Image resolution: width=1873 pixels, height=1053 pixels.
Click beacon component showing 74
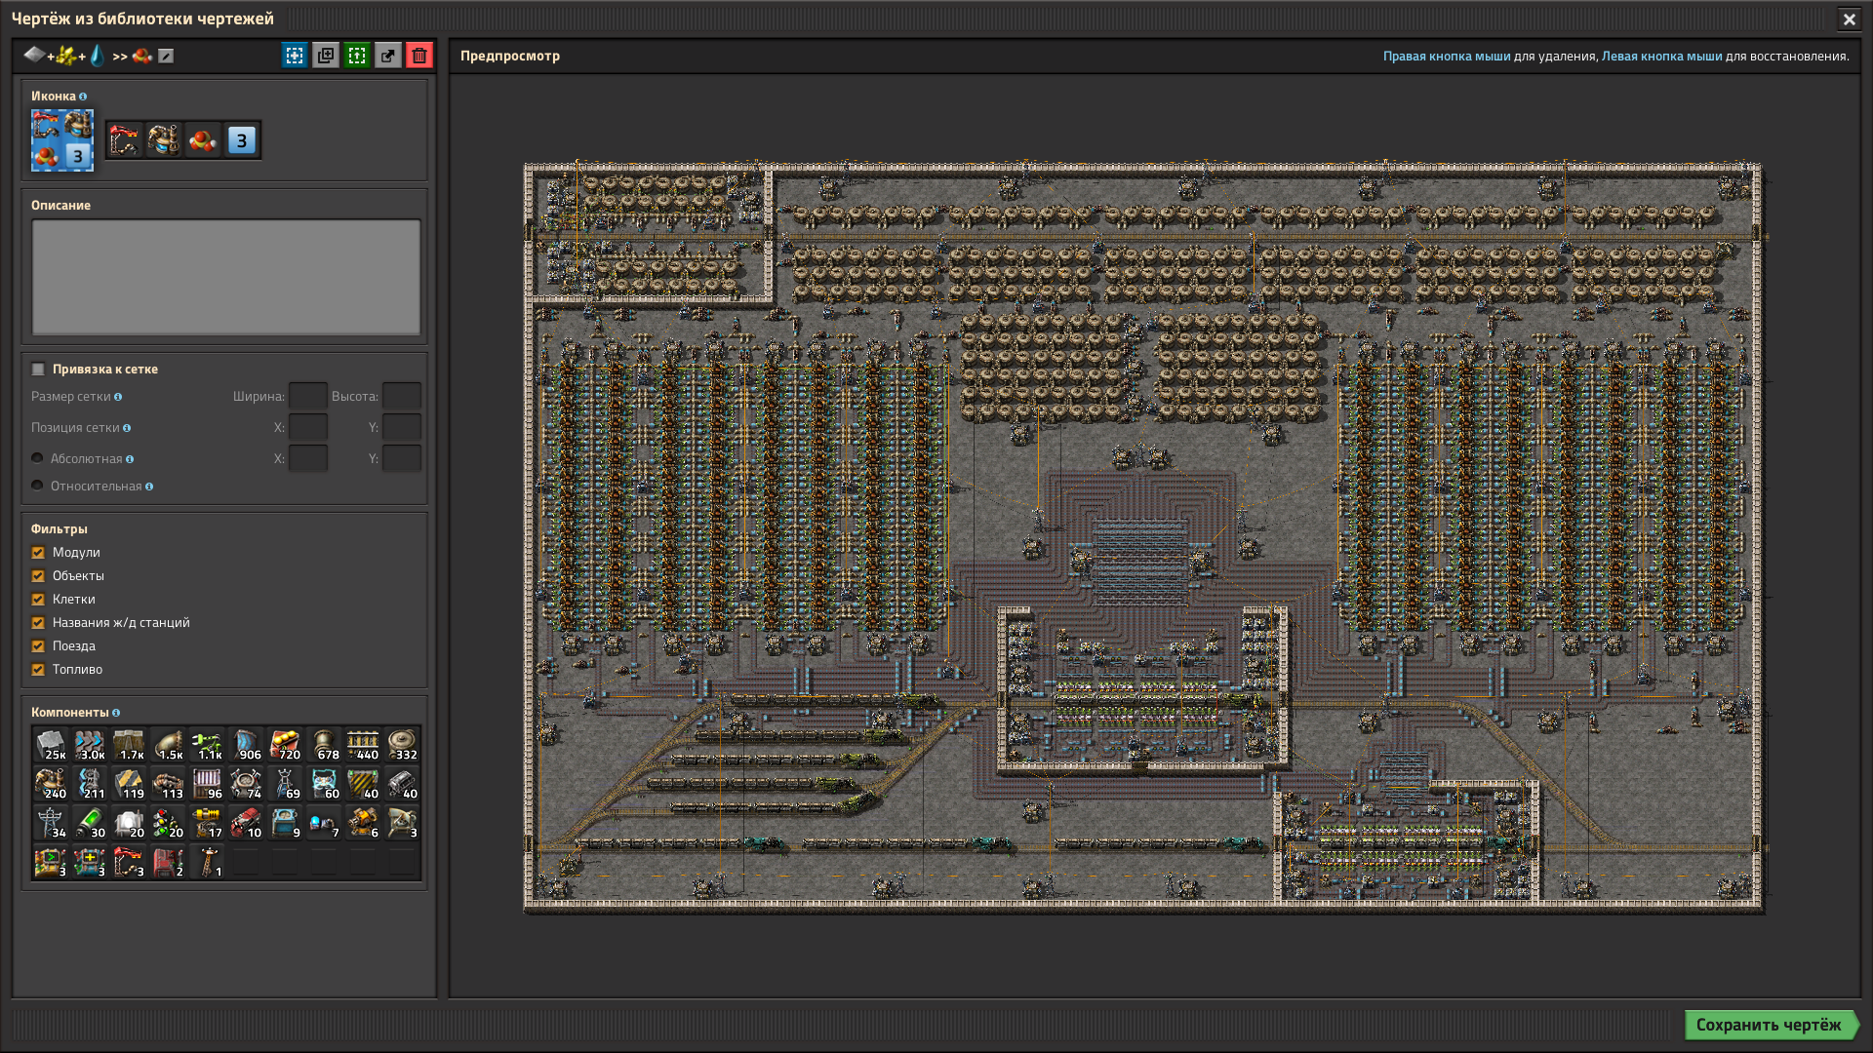[246, 784]
